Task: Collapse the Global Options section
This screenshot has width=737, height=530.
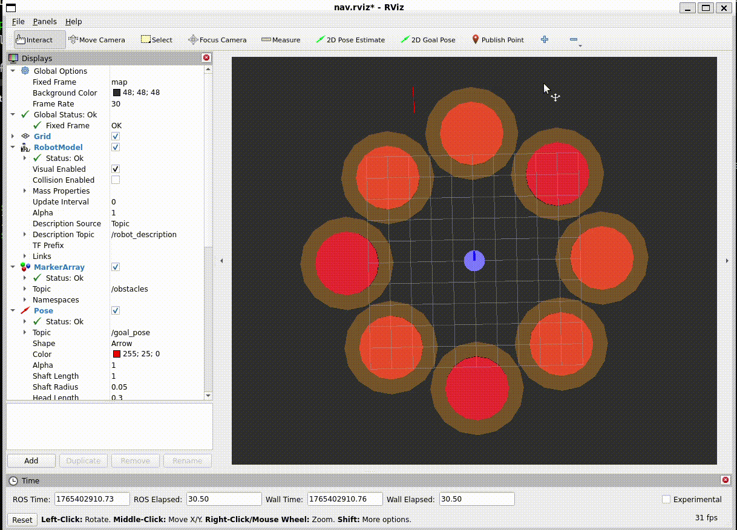Action: click(x=13, y=71)
